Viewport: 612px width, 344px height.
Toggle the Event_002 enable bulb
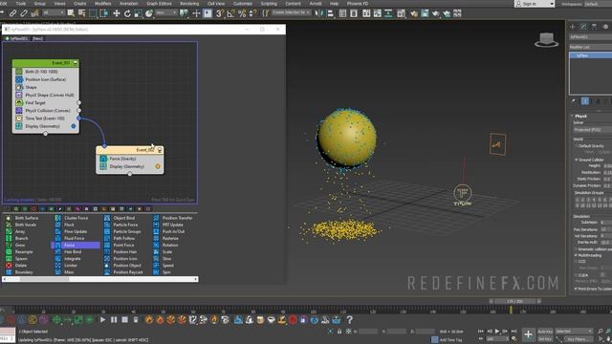pos(160,150)
